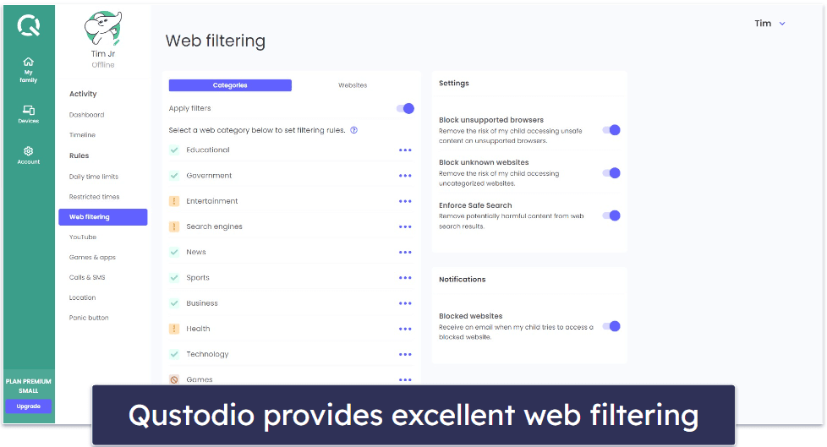Switch to the Websites tab

[353, 85]
